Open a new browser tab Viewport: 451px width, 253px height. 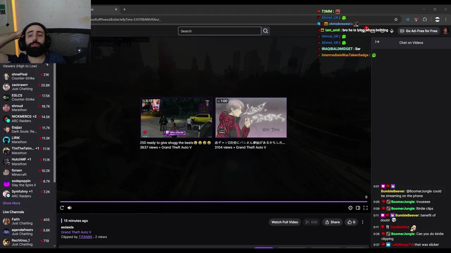coord(124,9)
